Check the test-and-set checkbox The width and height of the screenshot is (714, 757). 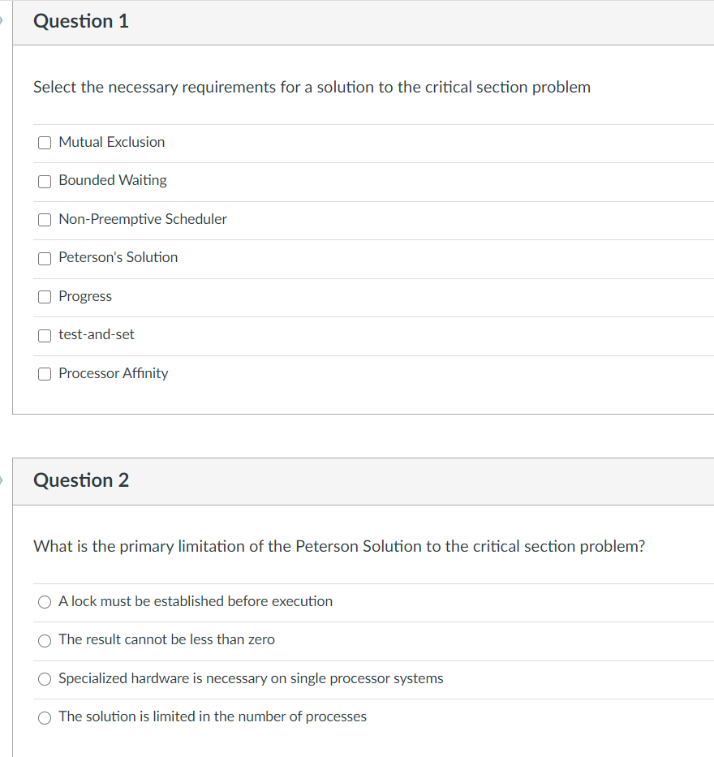(x=45, y=335)
